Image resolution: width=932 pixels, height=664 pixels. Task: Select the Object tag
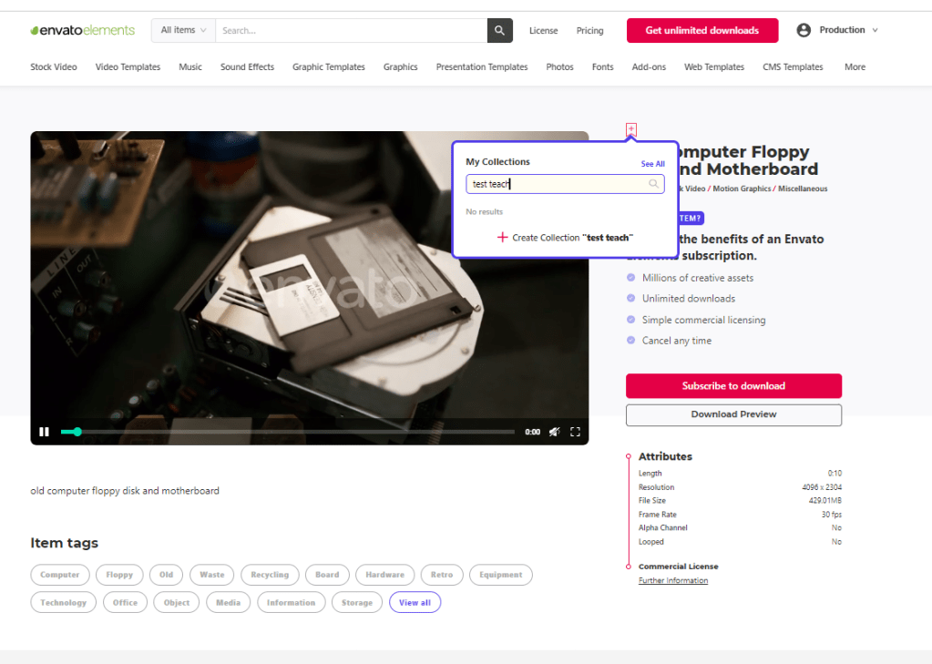coord(177,602)
